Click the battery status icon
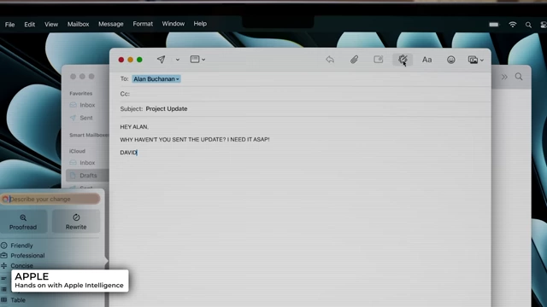Image resolution: width=547 pixels, height=307 pixels. point(494,25)
